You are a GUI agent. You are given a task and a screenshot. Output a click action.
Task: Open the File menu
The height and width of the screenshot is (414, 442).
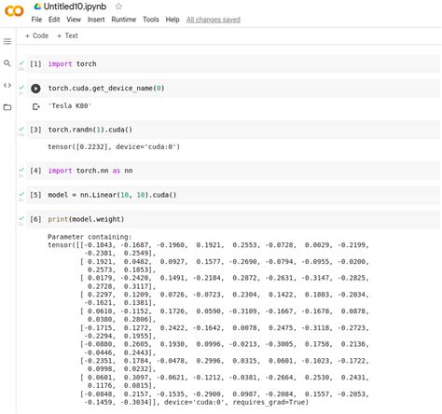point(36,20)
